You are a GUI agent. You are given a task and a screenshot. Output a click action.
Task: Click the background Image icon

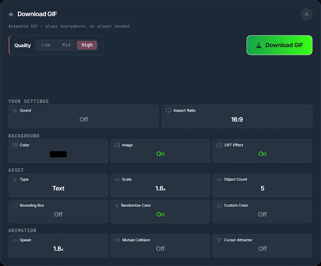pos(117,145)
